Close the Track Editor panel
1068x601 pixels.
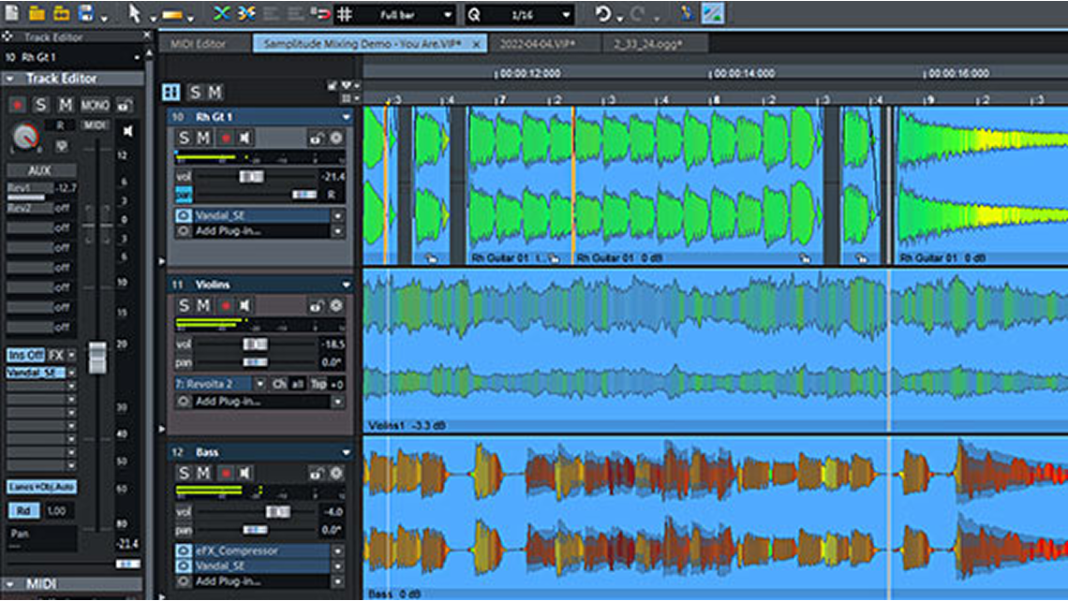pos(146,36)
